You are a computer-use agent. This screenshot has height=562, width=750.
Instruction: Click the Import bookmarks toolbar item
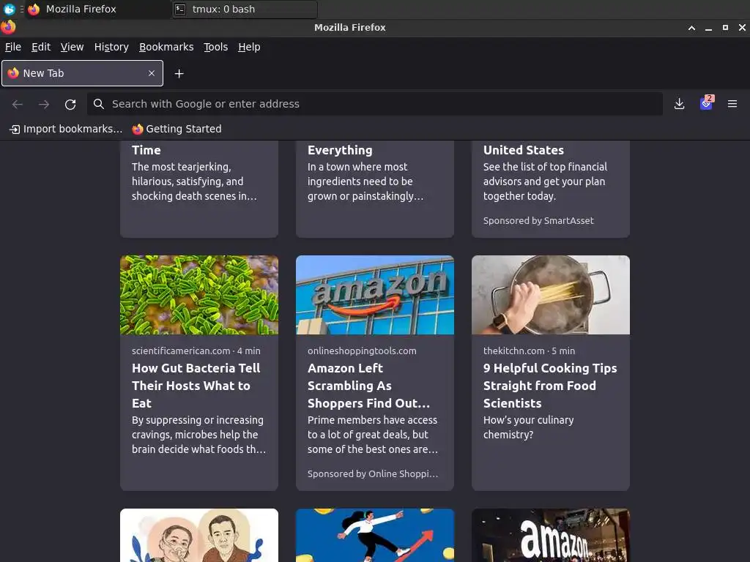coord(66,129)
